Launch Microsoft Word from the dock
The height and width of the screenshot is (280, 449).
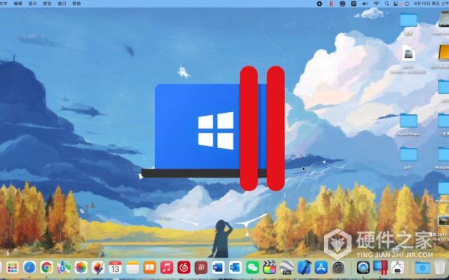[219, 268]
